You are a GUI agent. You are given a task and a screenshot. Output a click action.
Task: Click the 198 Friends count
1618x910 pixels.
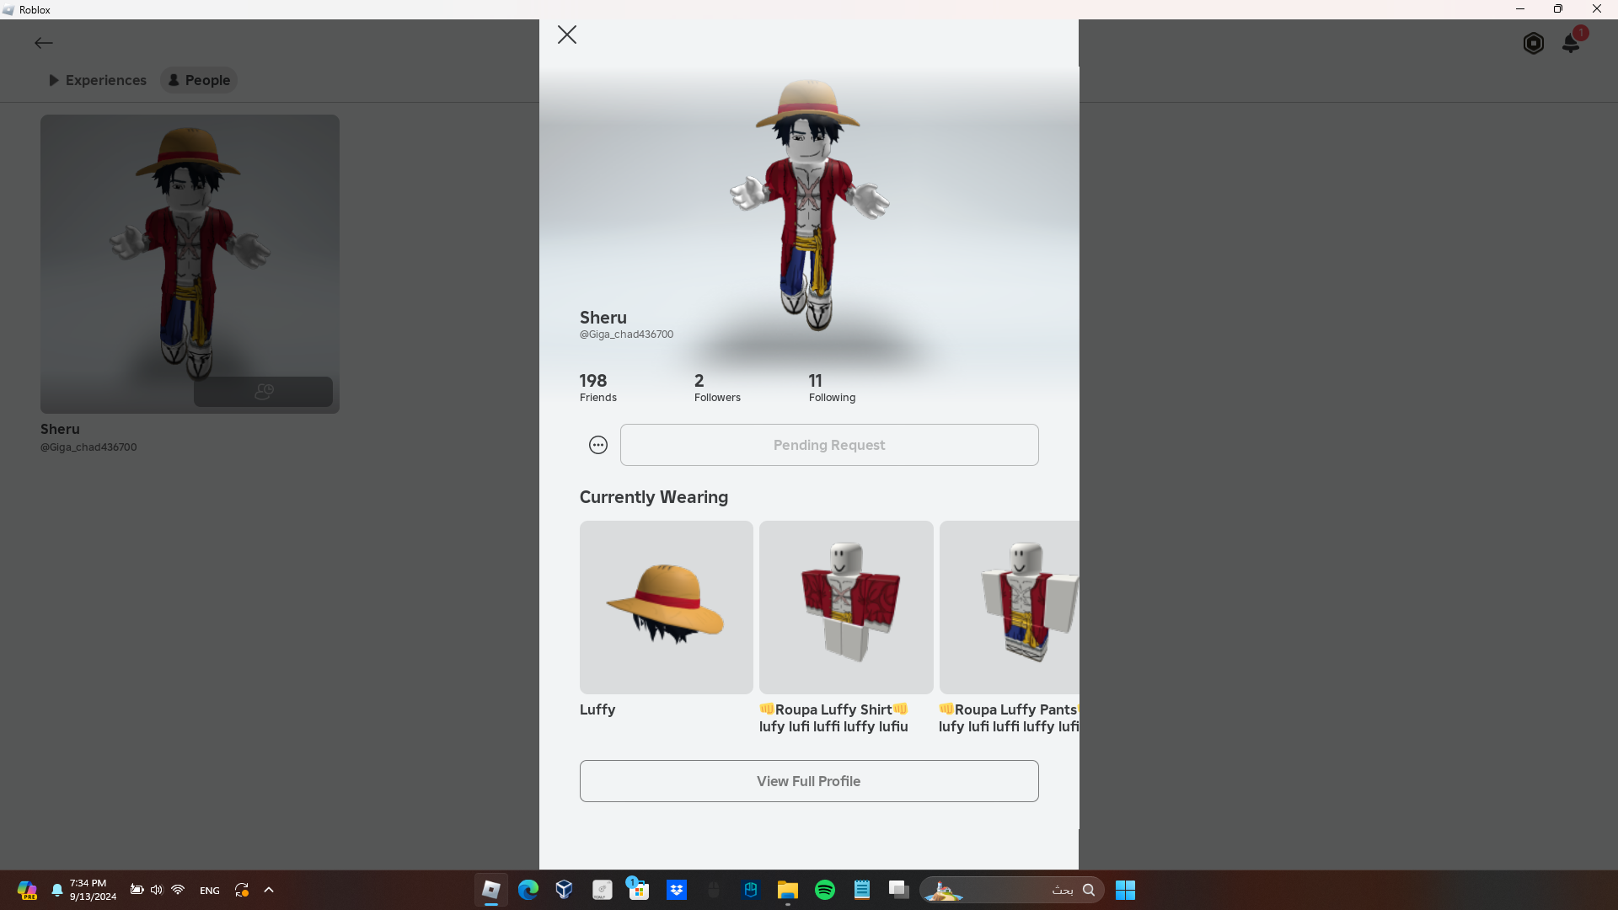click(598, 388)
